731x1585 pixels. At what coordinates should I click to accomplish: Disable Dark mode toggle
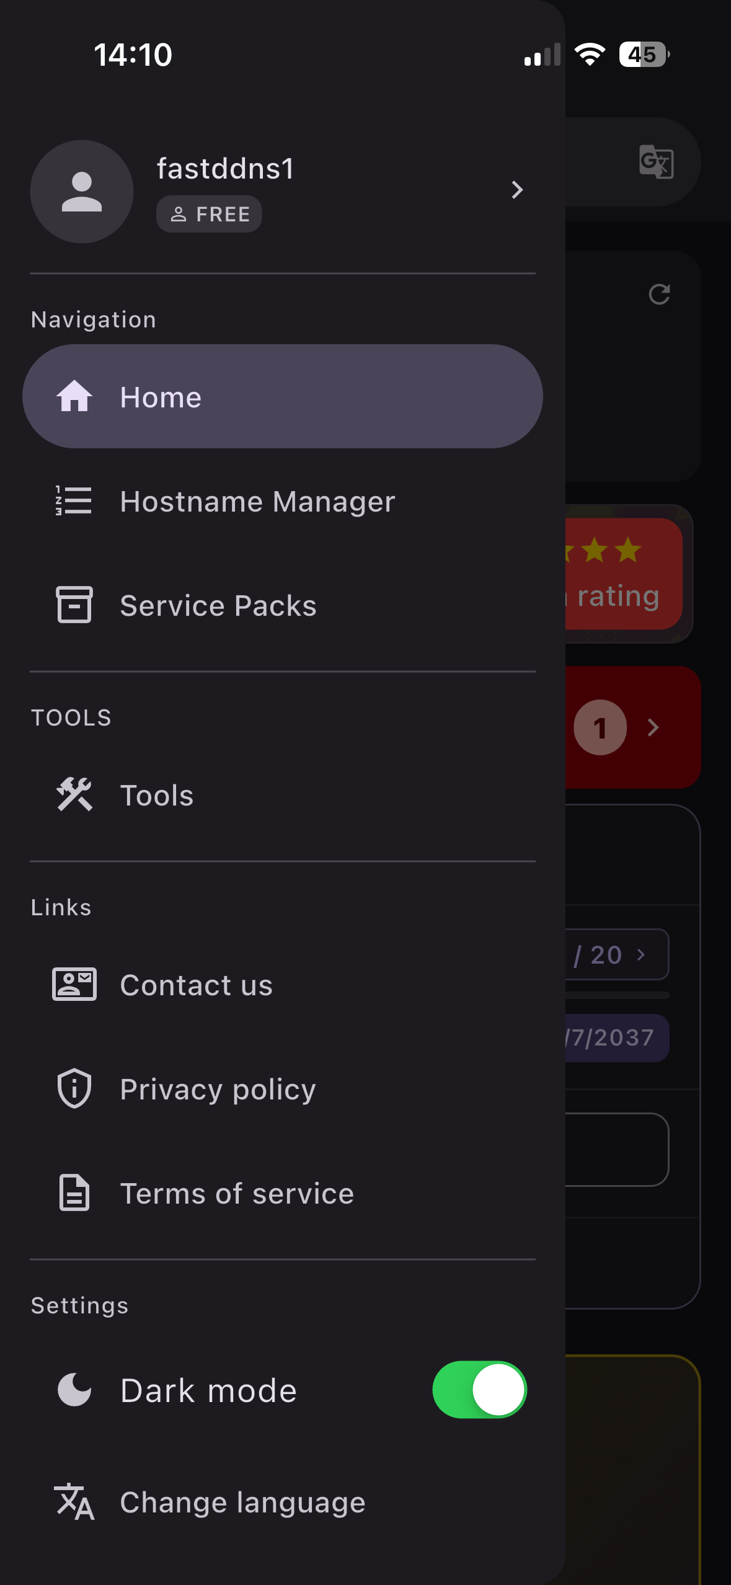point(479,1390)
